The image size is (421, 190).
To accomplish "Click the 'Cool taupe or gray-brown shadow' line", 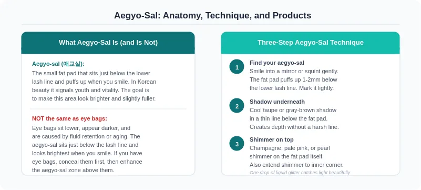I will [293, 110].
